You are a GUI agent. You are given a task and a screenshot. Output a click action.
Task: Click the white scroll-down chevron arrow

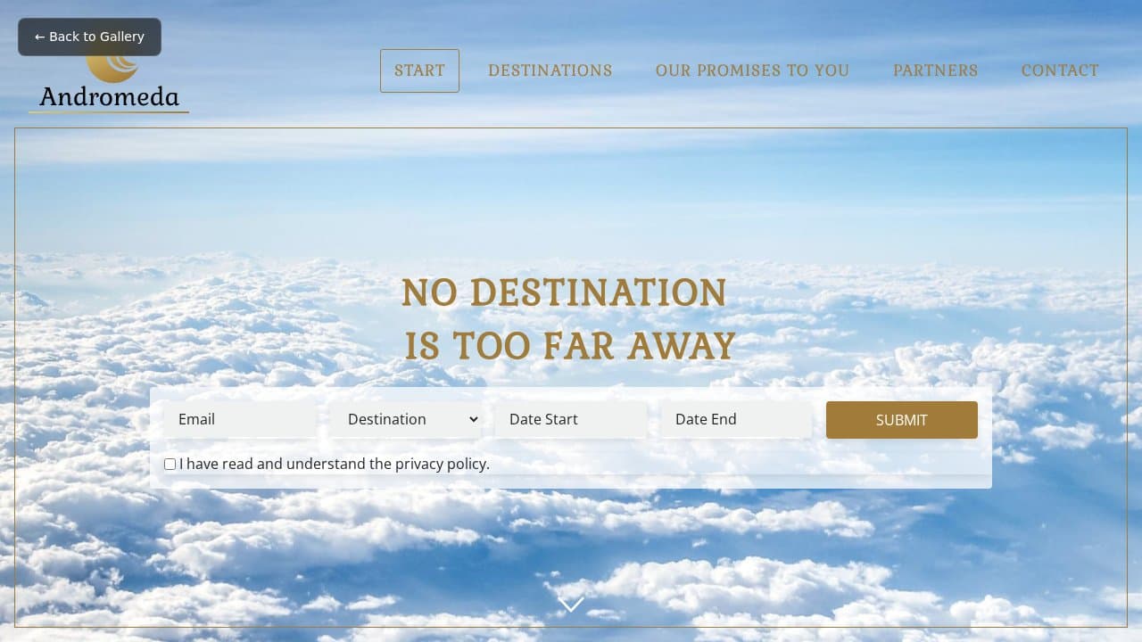(571, 605)
